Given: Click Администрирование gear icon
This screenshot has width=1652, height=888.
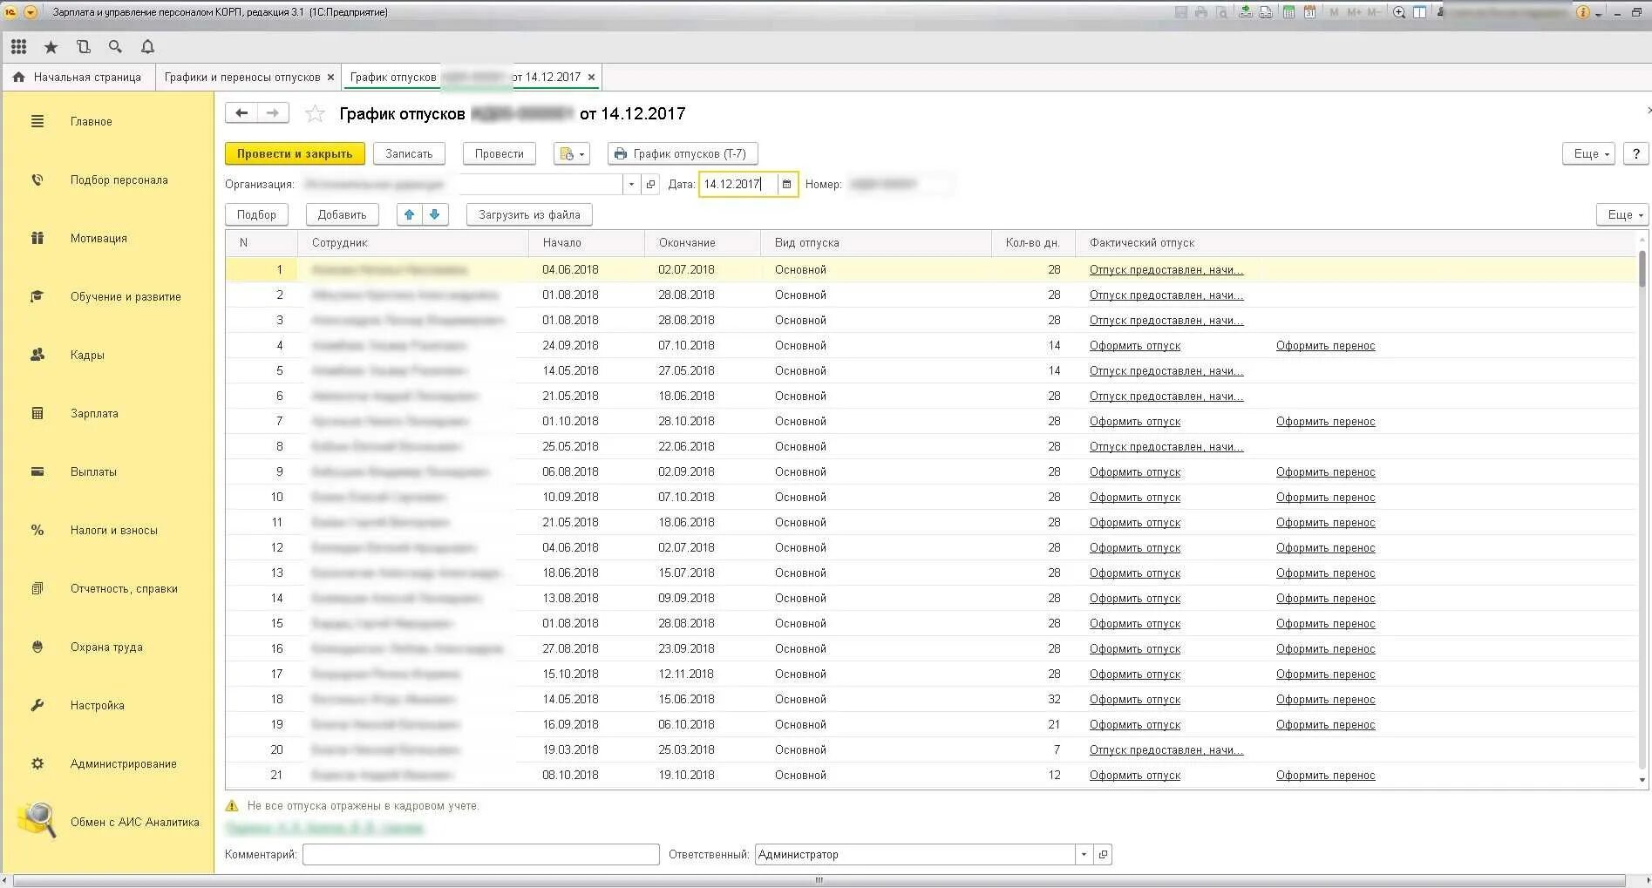Looking at the screenshot, I should click(37, 763).
